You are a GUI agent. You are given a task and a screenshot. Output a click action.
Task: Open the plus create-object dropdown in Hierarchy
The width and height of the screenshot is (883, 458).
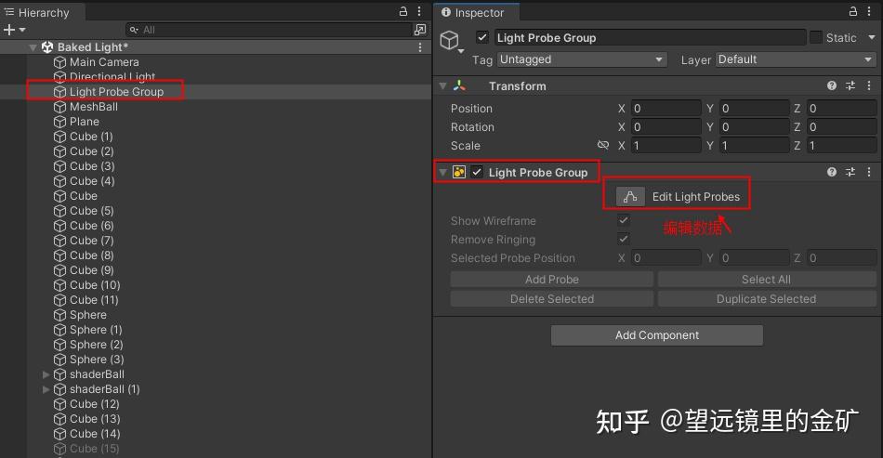tap(15, 30)
